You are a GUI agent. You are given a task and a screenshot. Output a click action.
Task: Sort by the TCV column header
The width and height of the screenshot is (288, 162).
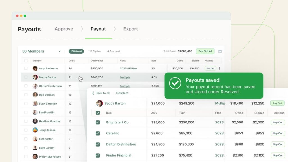click(x=182, y=113)
